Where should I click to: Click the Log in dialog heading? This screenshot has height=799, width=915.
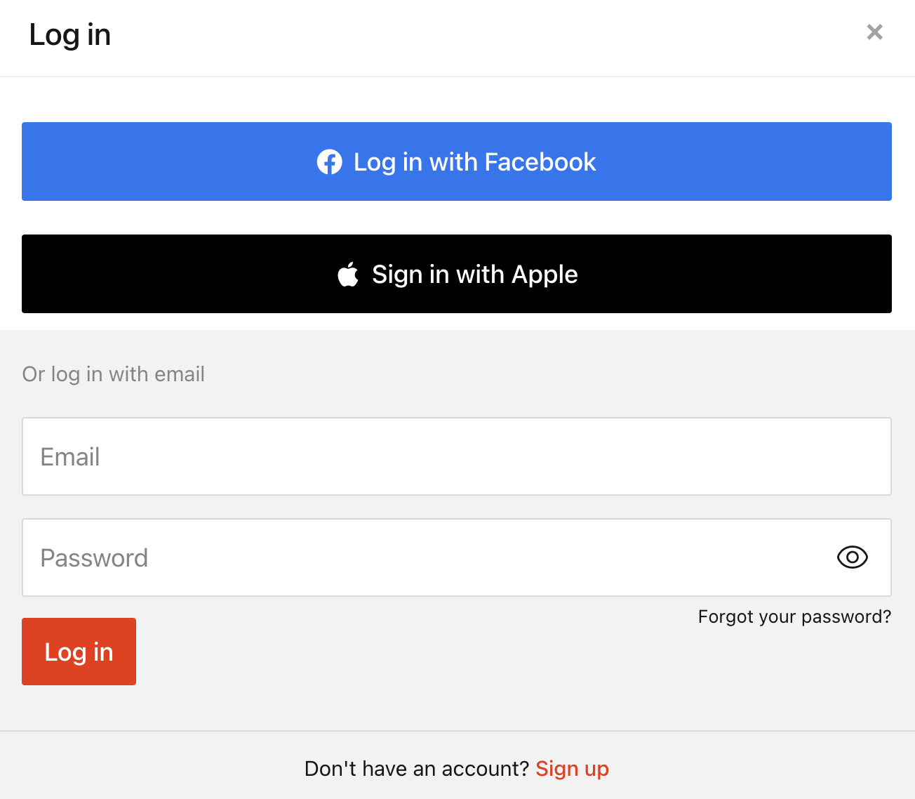pos(69,35)
